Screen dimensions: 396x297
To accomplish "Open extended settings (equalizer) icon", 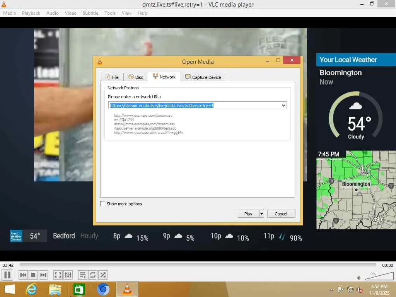I will [x=68, y=275].
